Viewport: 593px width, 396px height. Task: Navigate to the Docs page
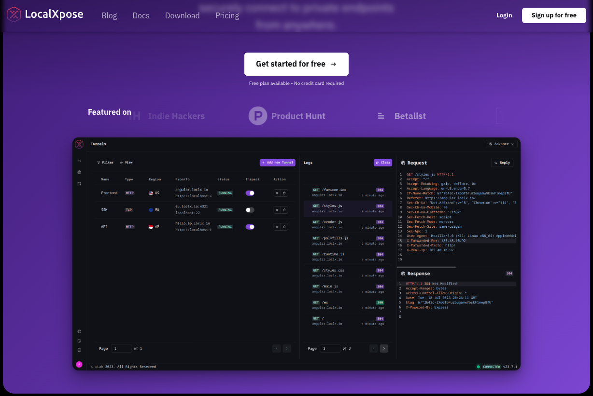tap(141, 15)
